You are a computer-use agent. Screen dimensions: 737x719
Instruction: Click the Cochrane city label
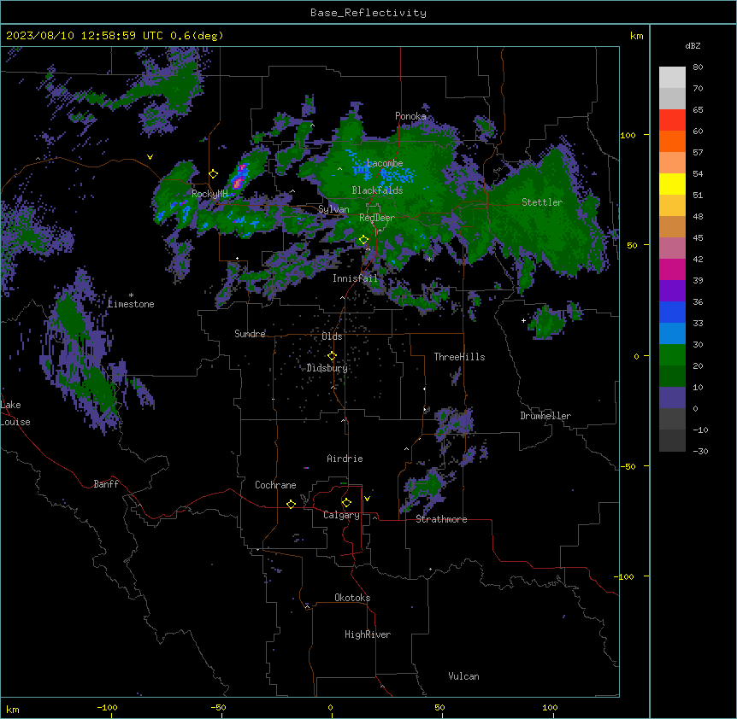[x=275, y=485]
